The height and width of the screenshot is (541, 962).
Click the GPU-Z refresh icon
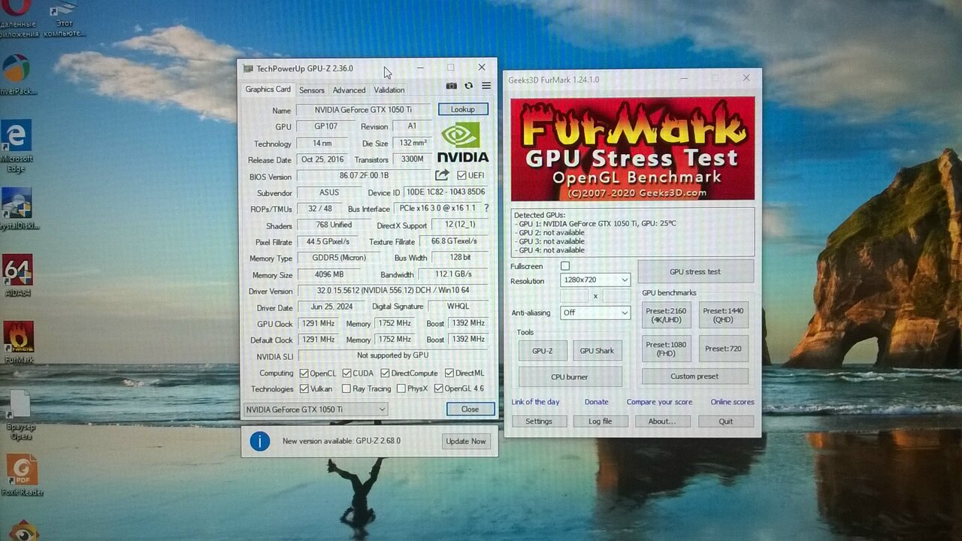click(468, 86)
